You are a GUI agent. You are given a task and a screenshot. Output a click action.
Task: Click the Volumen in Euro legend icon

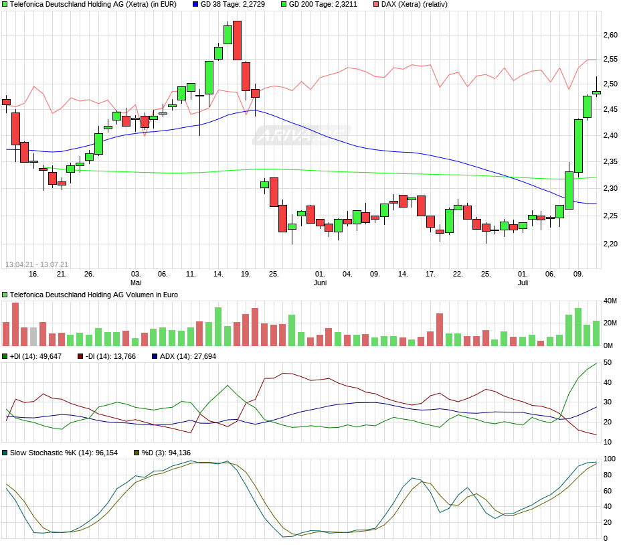tap(5, 293)
